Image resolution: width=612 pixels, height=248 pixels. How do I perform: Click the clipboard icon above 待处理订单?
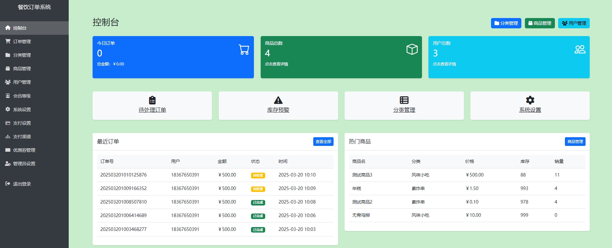152,100
